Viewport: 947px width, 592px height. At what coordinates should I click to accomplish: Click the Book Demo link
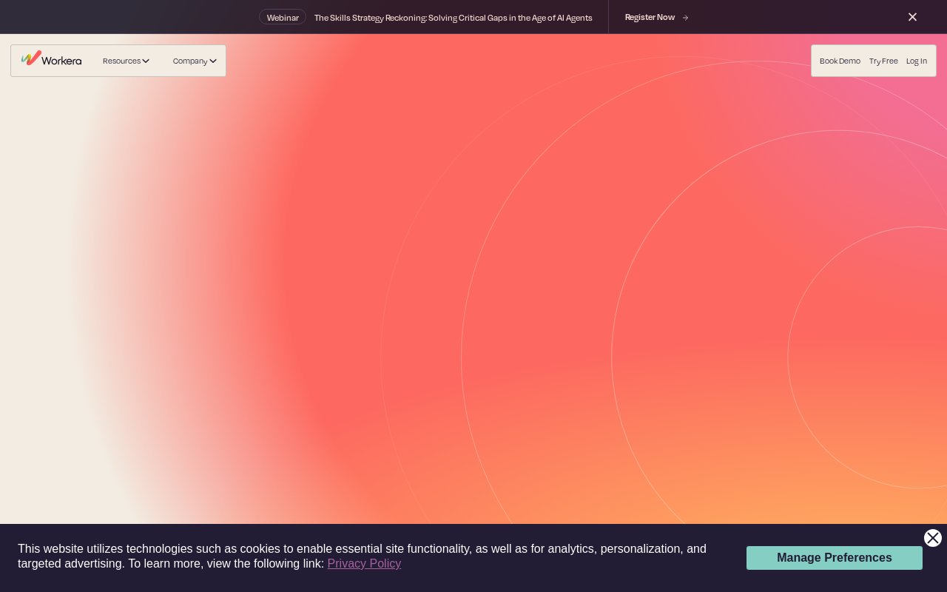pos(840,61)
